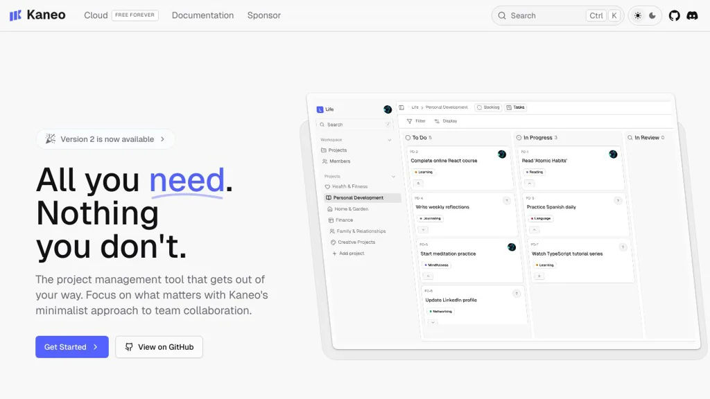Select Health & Fitness project in preview
This screenshot has width=710, height=399.
point(346,186)
